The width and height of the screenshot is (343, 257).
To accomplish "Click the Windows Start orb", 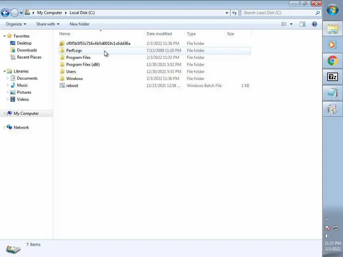I will click(x=333, y=10).
